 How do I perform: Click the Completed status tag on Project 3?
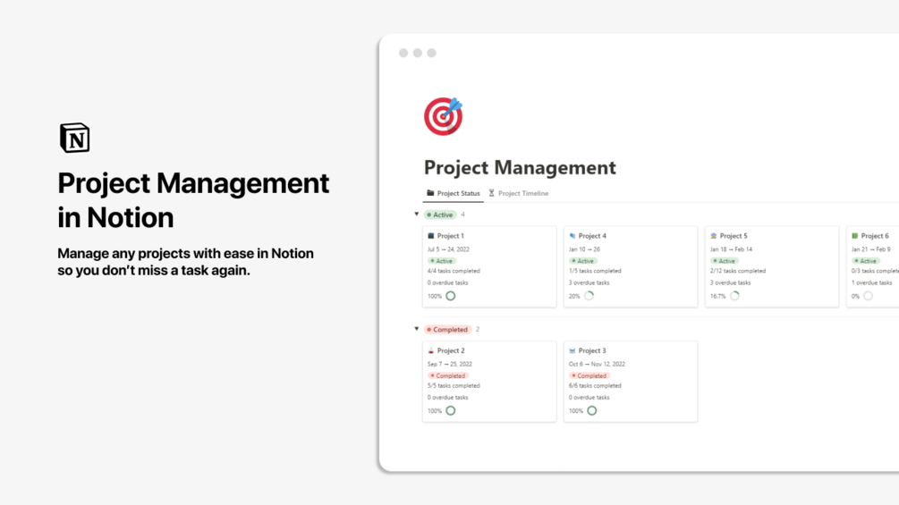[589, 375]
